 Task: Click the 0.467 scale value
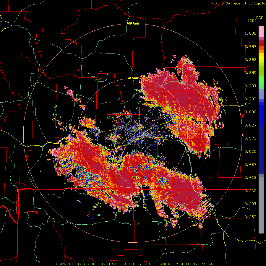pos(250,165)
